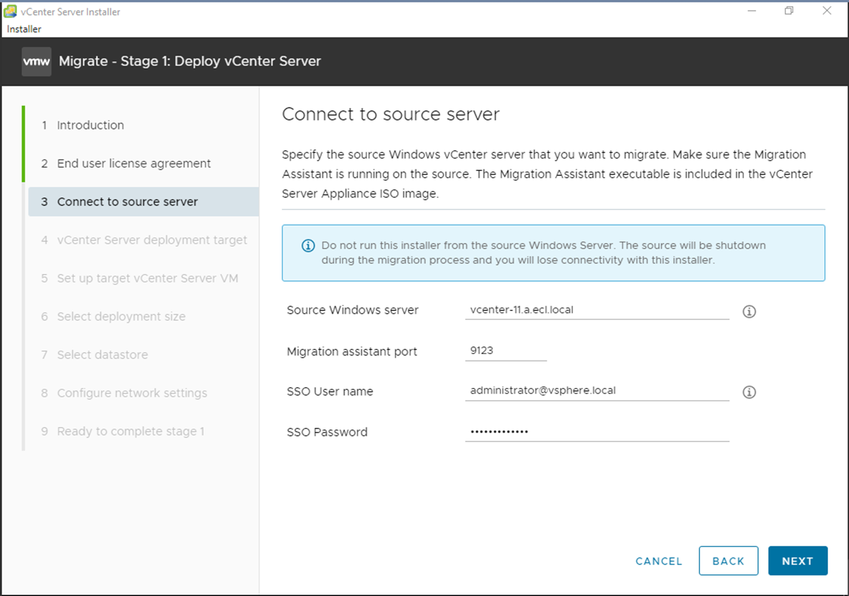
Task: Select Configure network settings step
Action: point(143,393)
